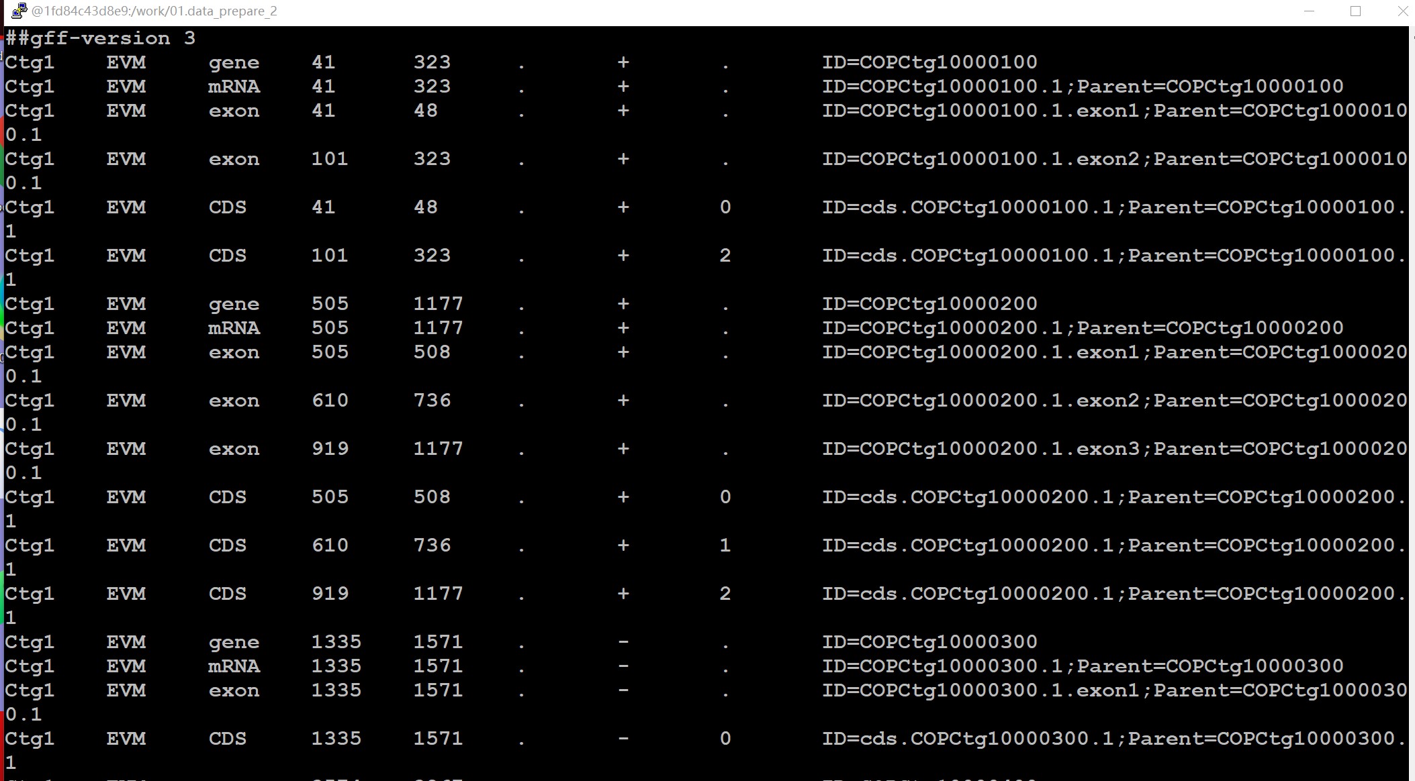Select 'ID=COPCtg10000200' in the gene row
This screenshot has width=1415, height=781.
[x=929, y=304]
